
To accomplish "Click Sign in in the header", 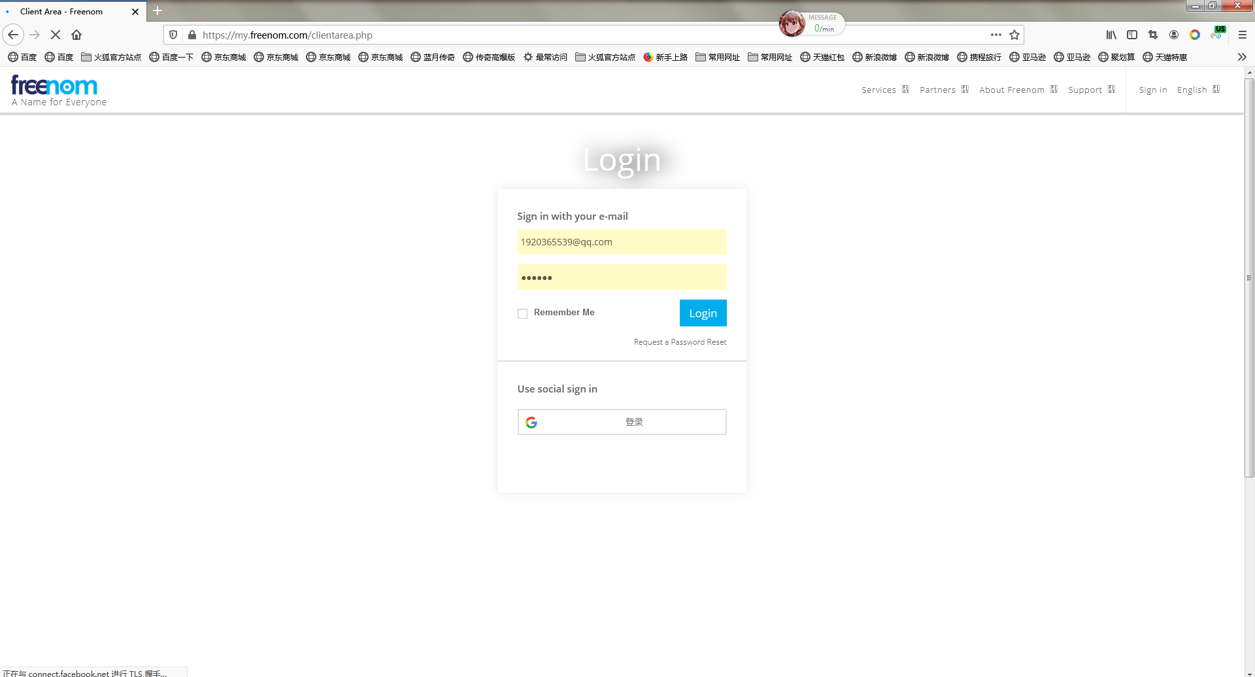I will [1152, 90].
